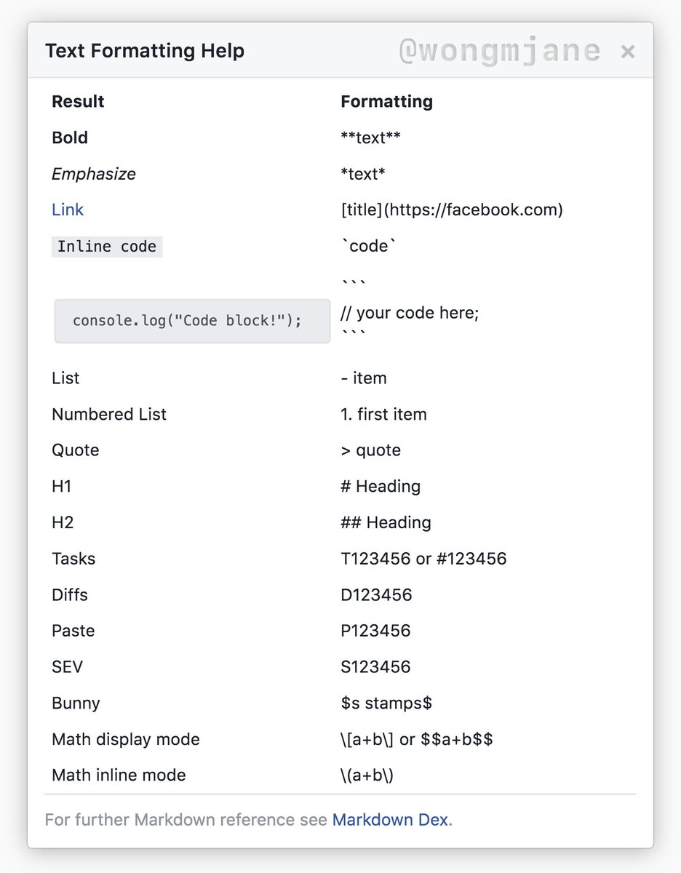This screenshot has height=873, width=681.
Task: Click the 'Diffs' row label
Action: coord(70,594)
